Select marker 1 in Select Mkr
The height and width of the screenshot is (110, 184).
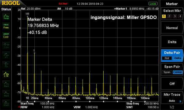click(x=164, y=16)
